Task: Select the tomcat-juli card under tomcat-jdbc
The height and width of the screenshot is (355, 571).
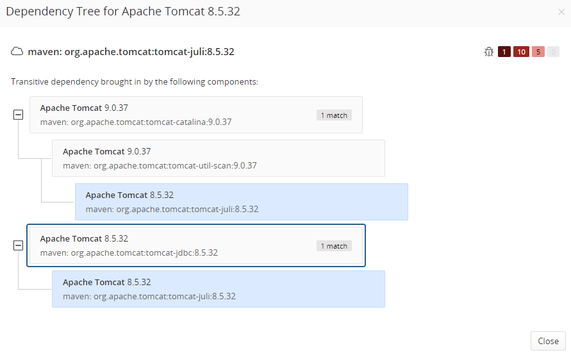Action: point(219,289)
